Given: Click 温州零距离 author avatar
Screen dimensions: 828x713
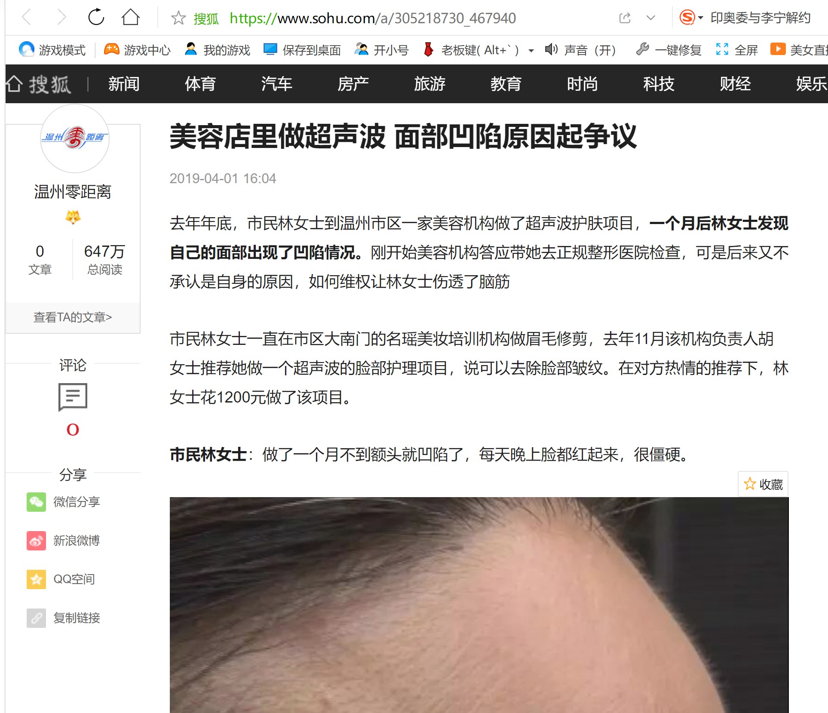Looking at the screenshot, I should pos(74,138).
